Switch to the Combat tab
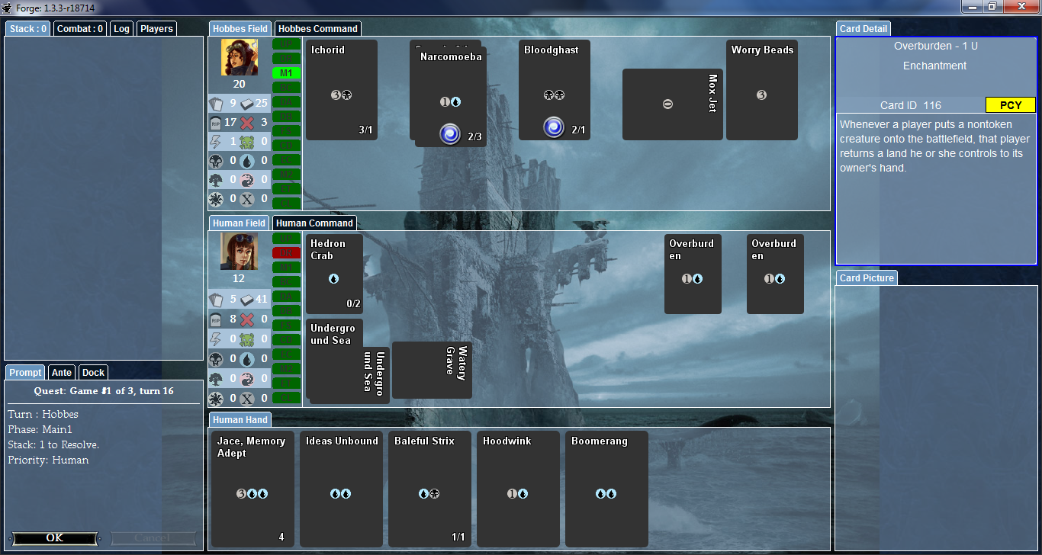The height and width of the screenshot is (555, 1042). (80, 29)
